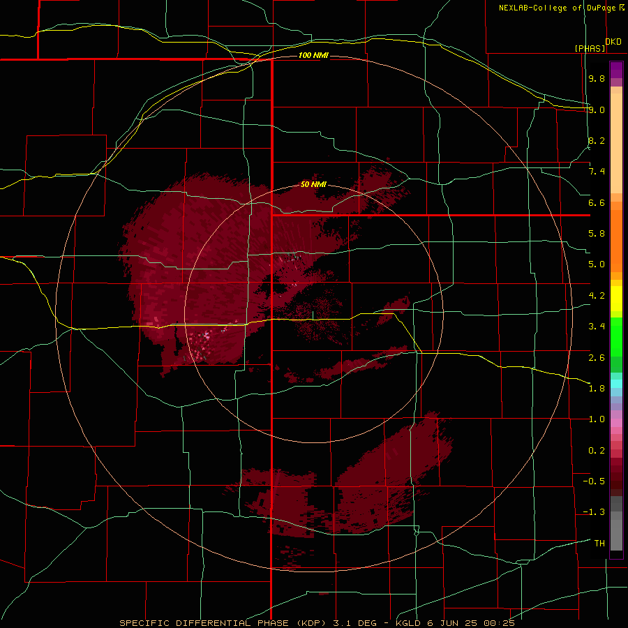The height and width of the screenshot is (628, 628).
Task: Pick the yellow color bar segment
Action: [616, 299]
